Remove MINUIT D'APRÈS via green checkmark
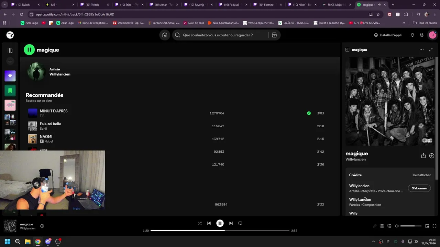Screen dimensions: 440x247 pyautogui.click(x=309, y=113)
